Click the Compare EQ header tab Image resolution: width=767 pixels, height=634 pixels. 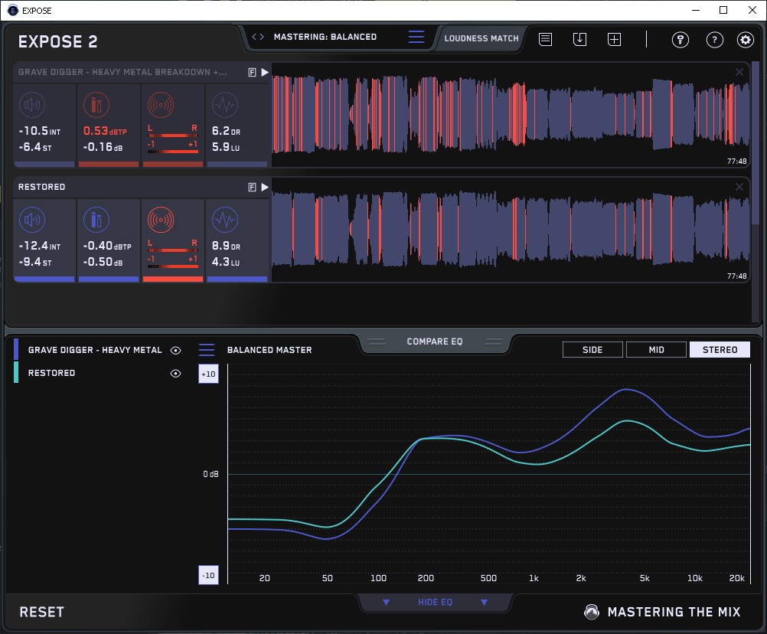[434, 342]
